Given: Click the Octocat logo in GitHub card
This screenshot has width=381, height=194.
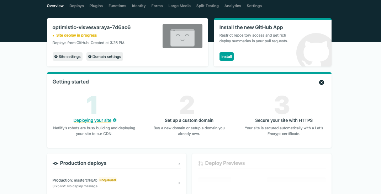Looking at the screenshot, I should (x=314, y=50).
